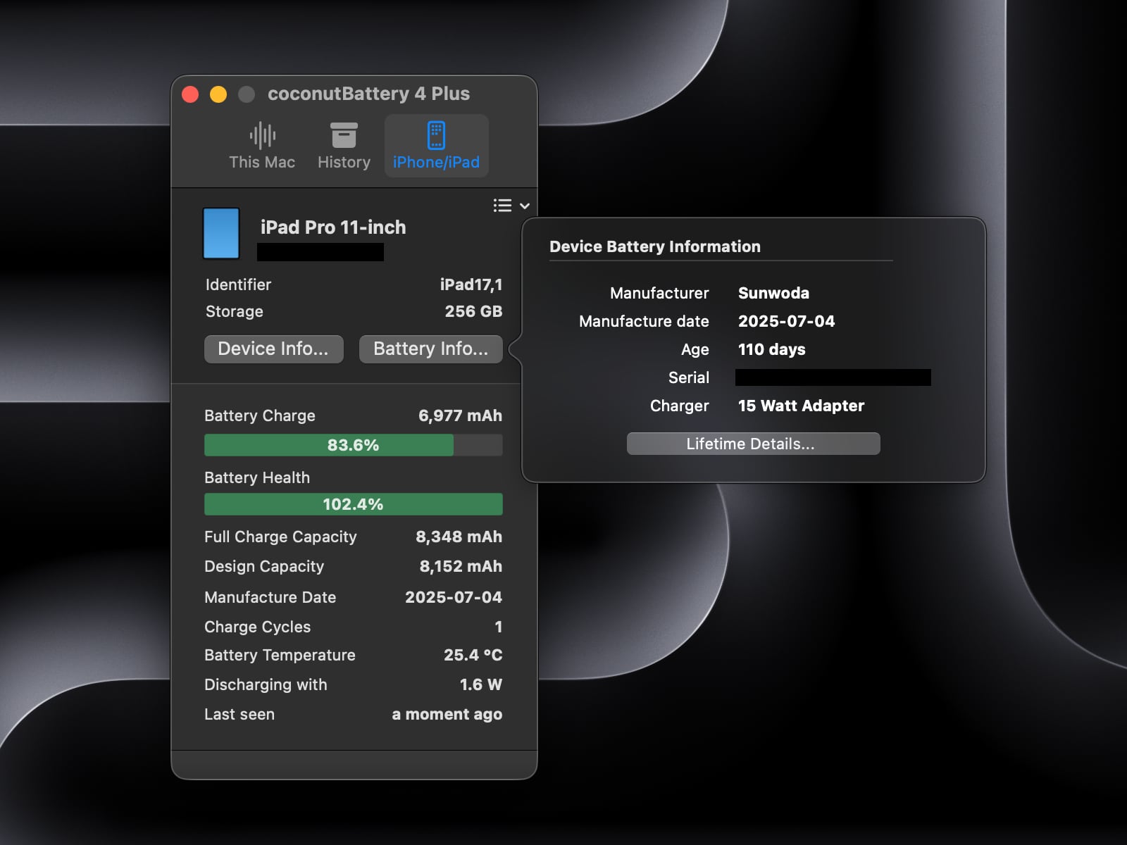This screenshot has height=845, width=1127.
Task: Close the coconutBattery window
Action: click(x=190, y=94)
